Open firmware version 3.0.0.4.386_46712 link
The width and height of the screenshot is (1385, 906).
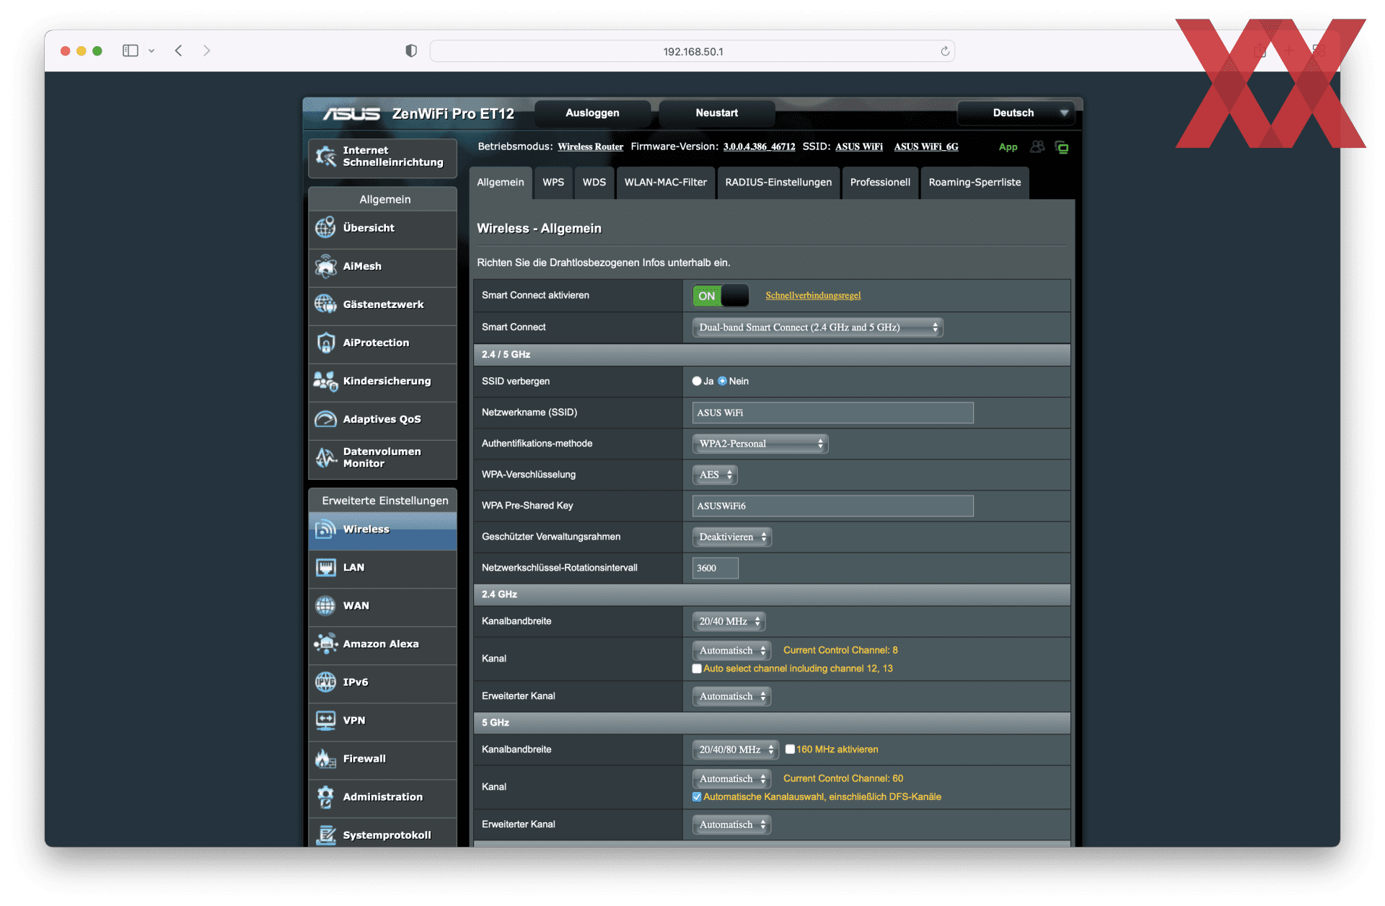(760, 147)
